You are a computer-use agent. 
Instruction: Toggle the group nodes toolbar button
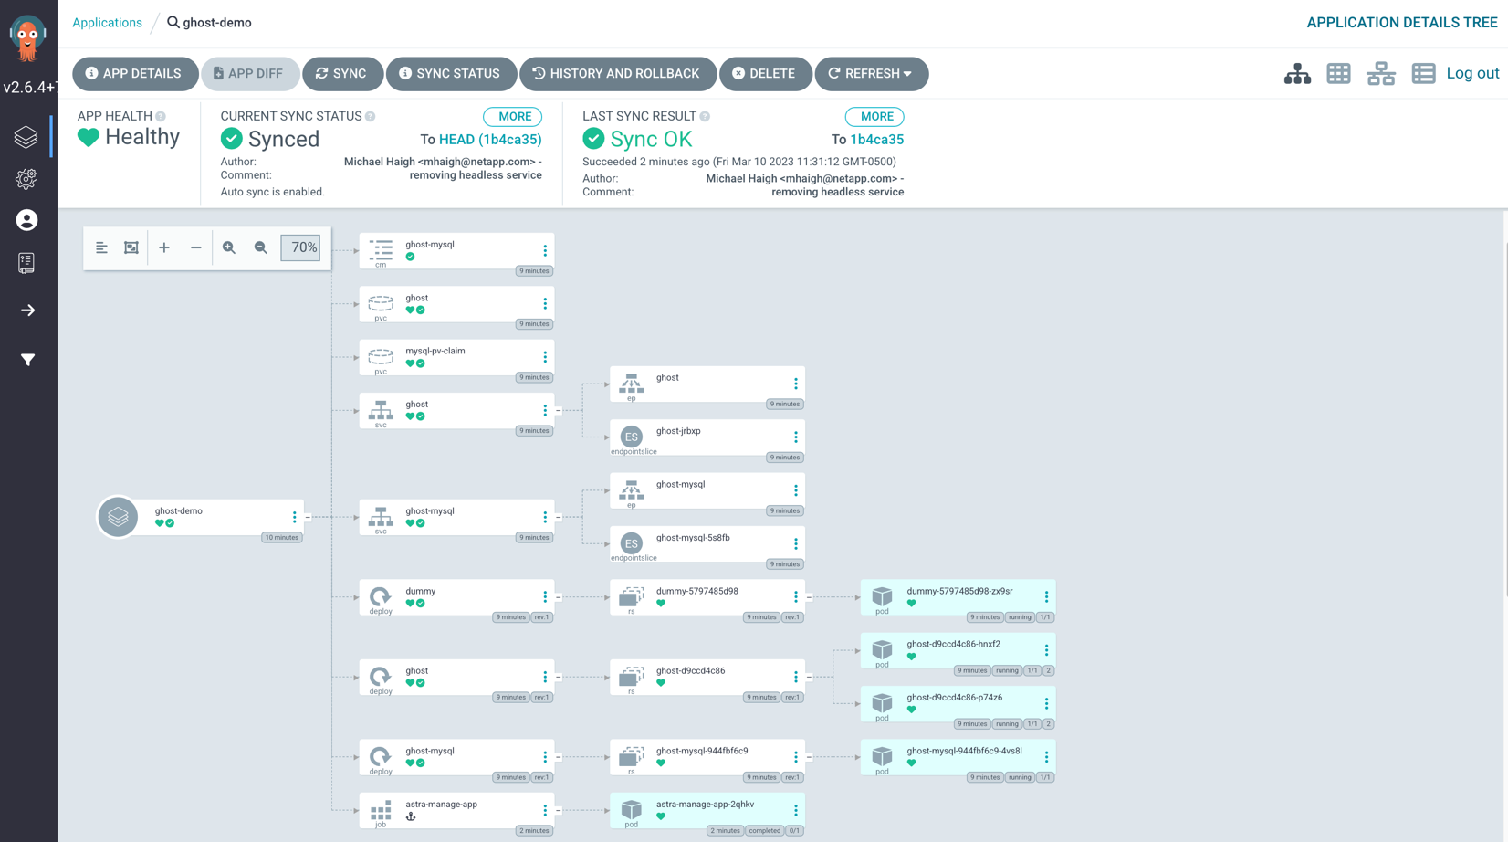point(131,247)
